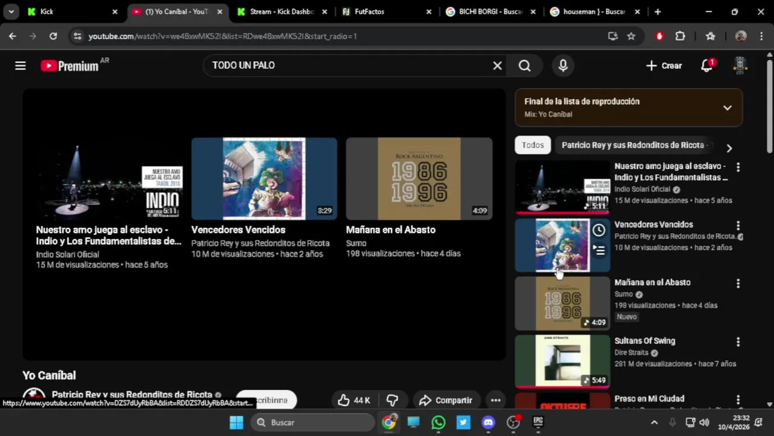Screen dimensions: 774x436
Task: Open the bookmarks list star icon in the toolbar
Action: 710,36
